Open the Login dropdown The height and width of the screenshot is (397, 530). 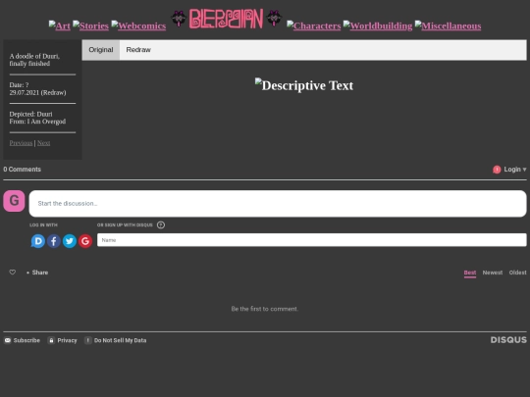pyautogui.click(x=515, y=170)
